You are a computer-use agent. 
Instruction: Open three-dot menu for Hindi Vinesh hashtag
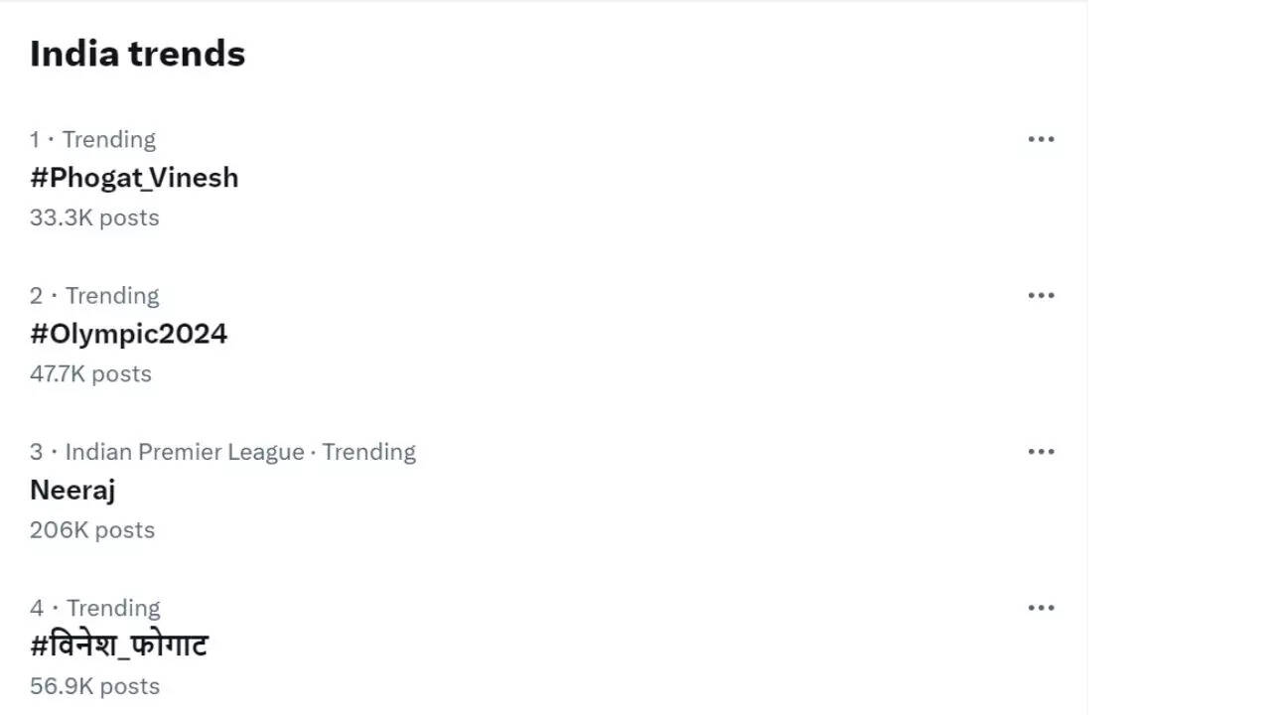tap(1041, 607)
